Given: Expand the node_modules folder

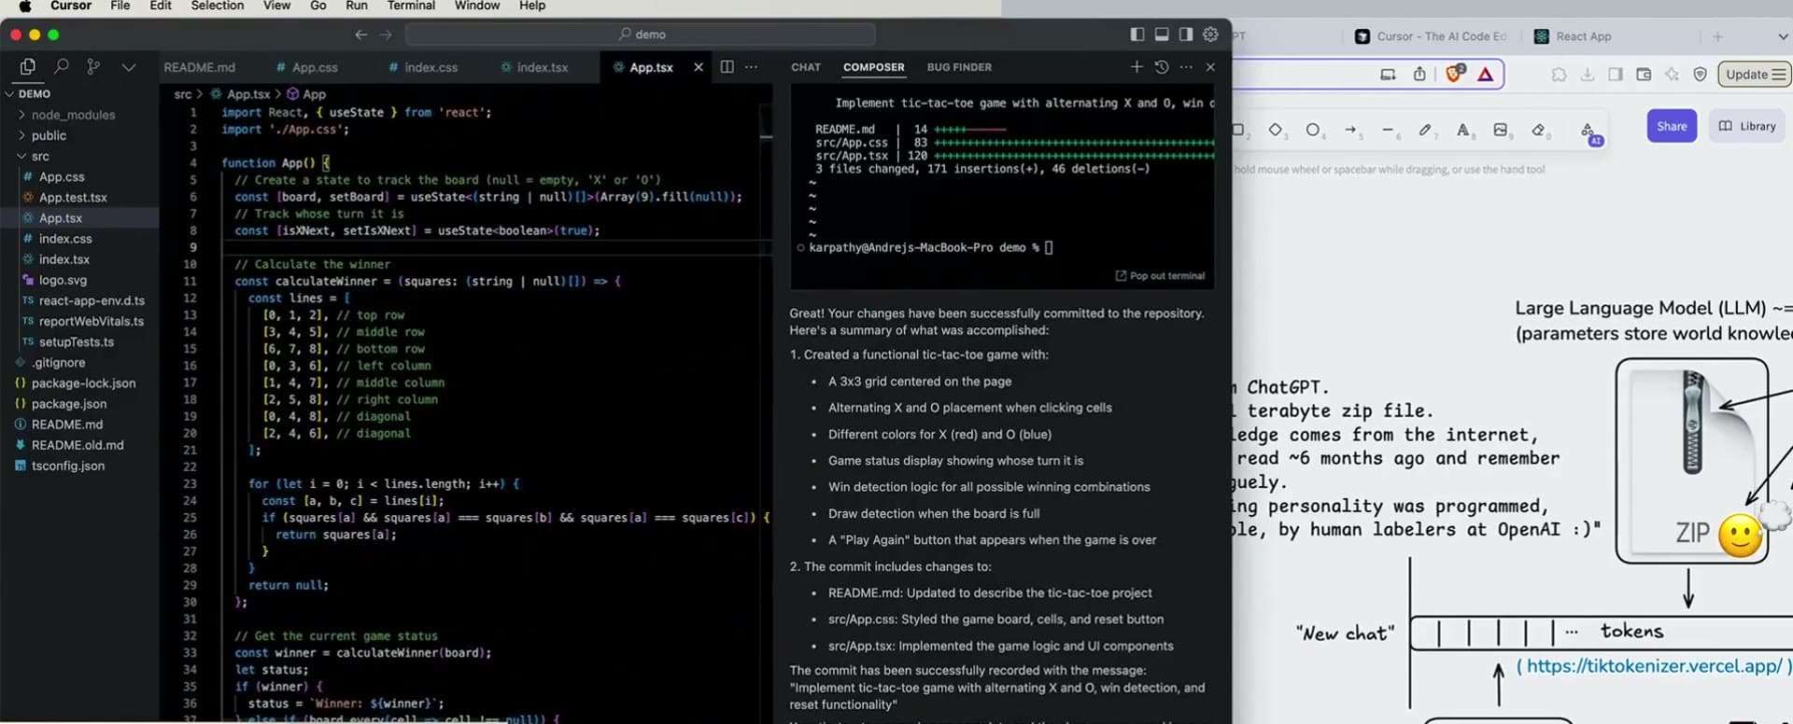Looking at the screenshot, I should click(x=79, y=115).
